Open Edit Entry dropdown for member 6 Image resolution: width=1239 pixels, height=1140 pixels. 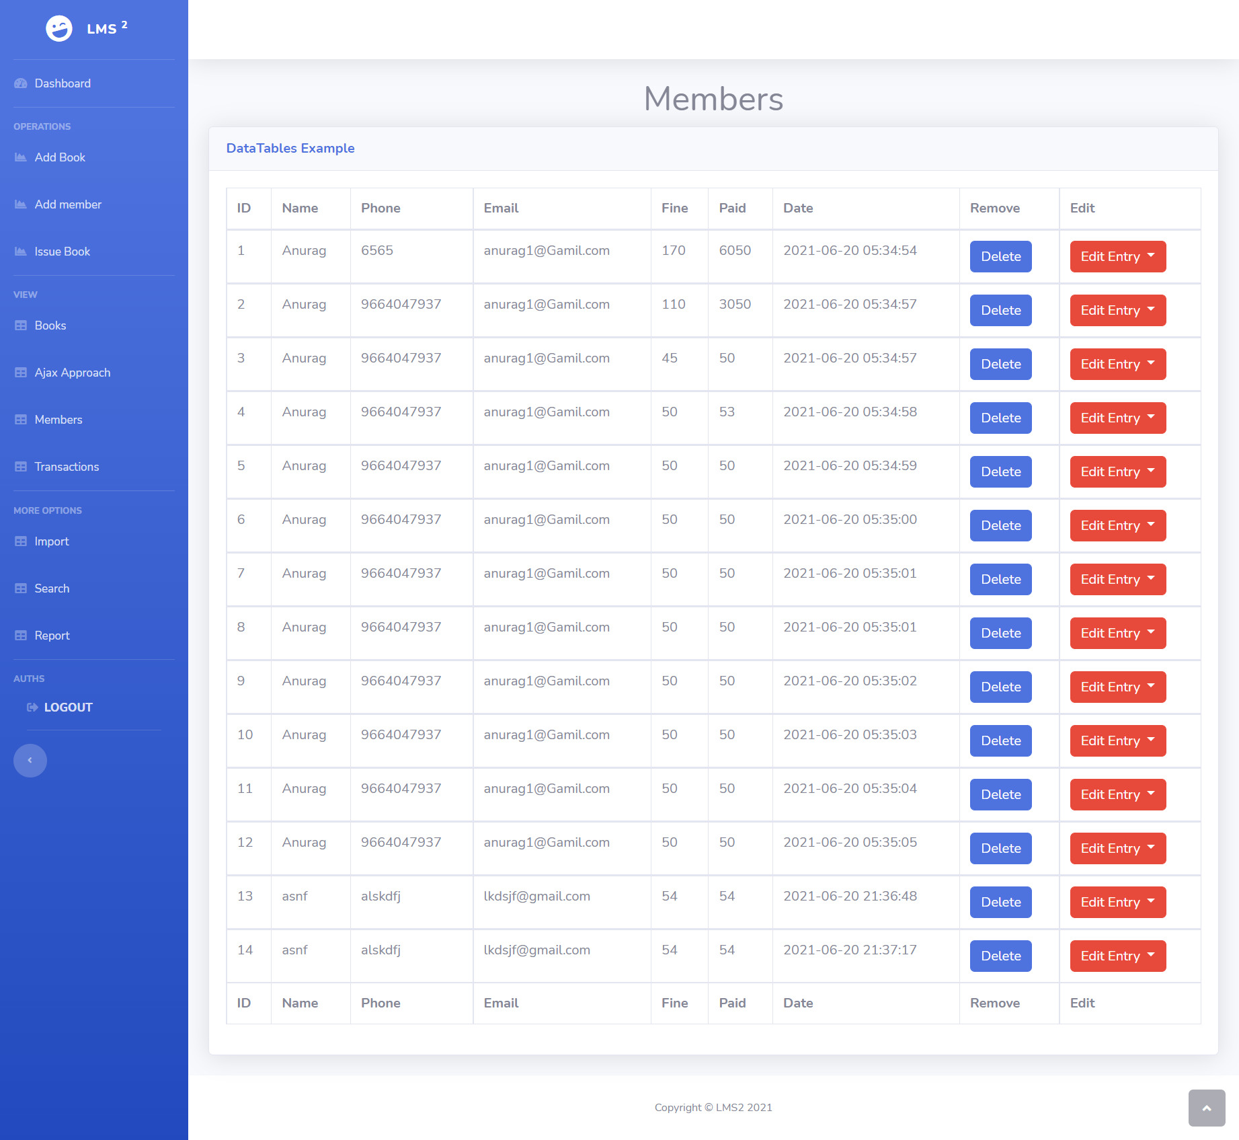click(1118, 525)
